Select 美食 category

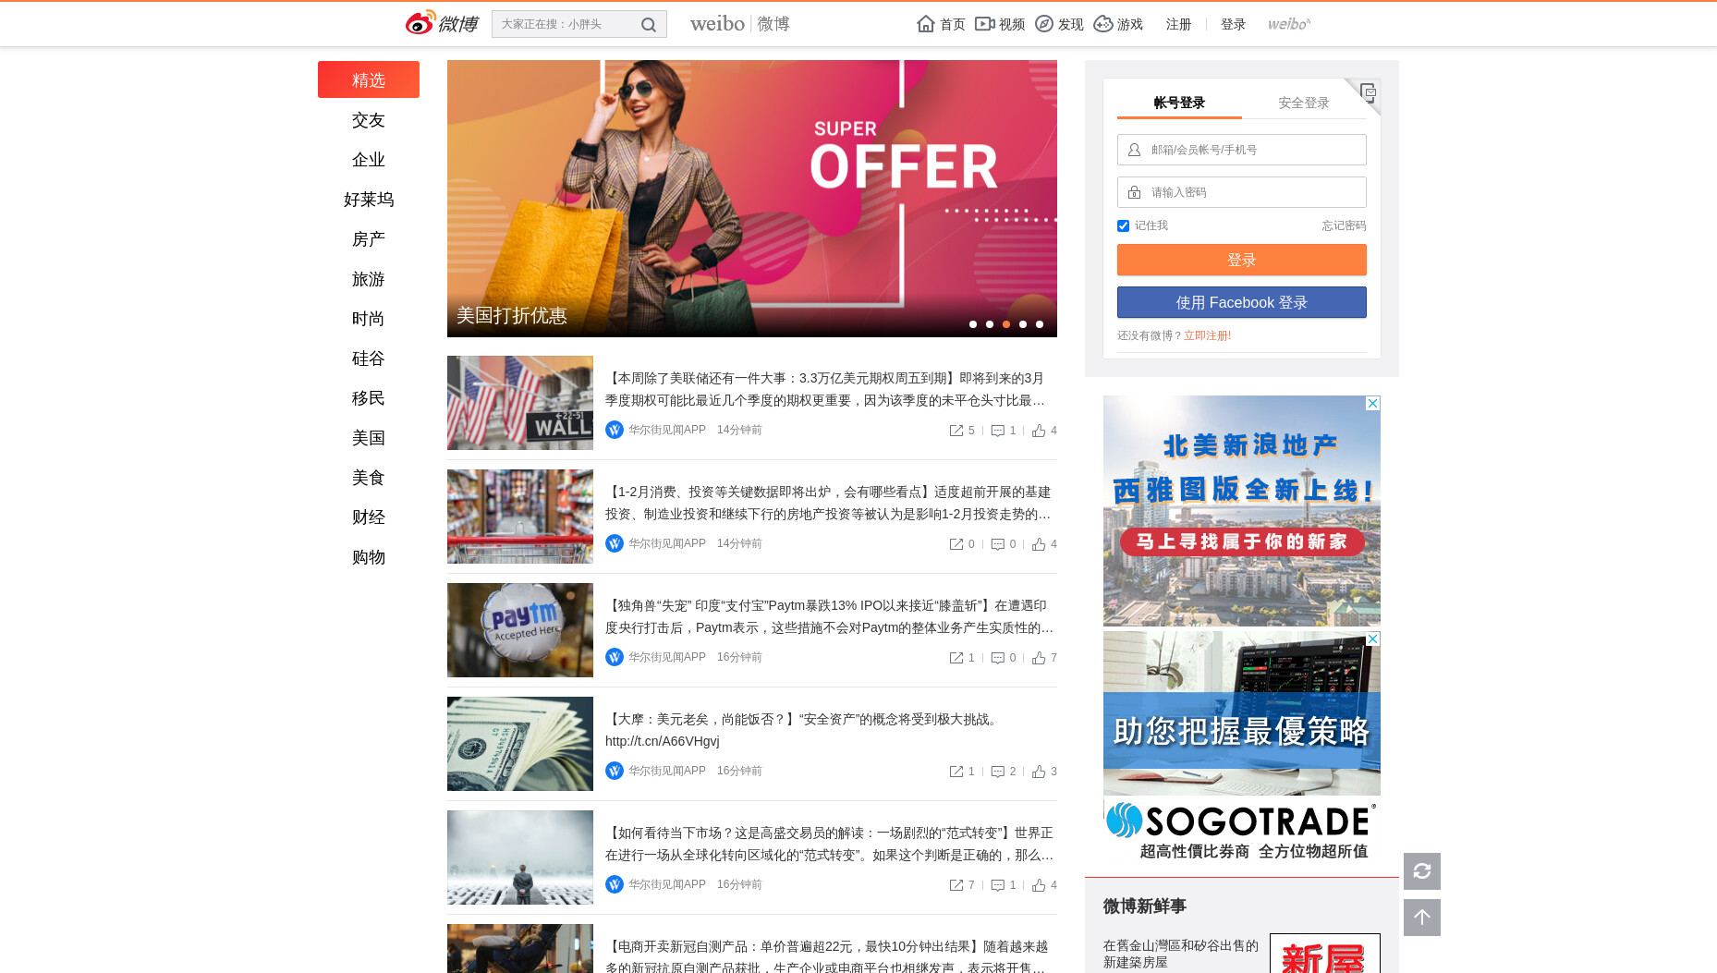pyautogui.click(x=369, y=478)
